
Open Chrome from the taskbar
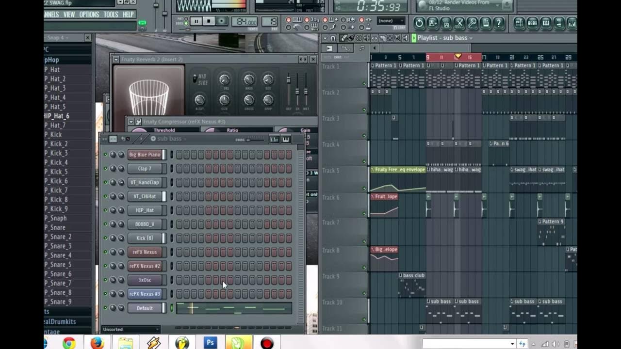pos(69,343)
